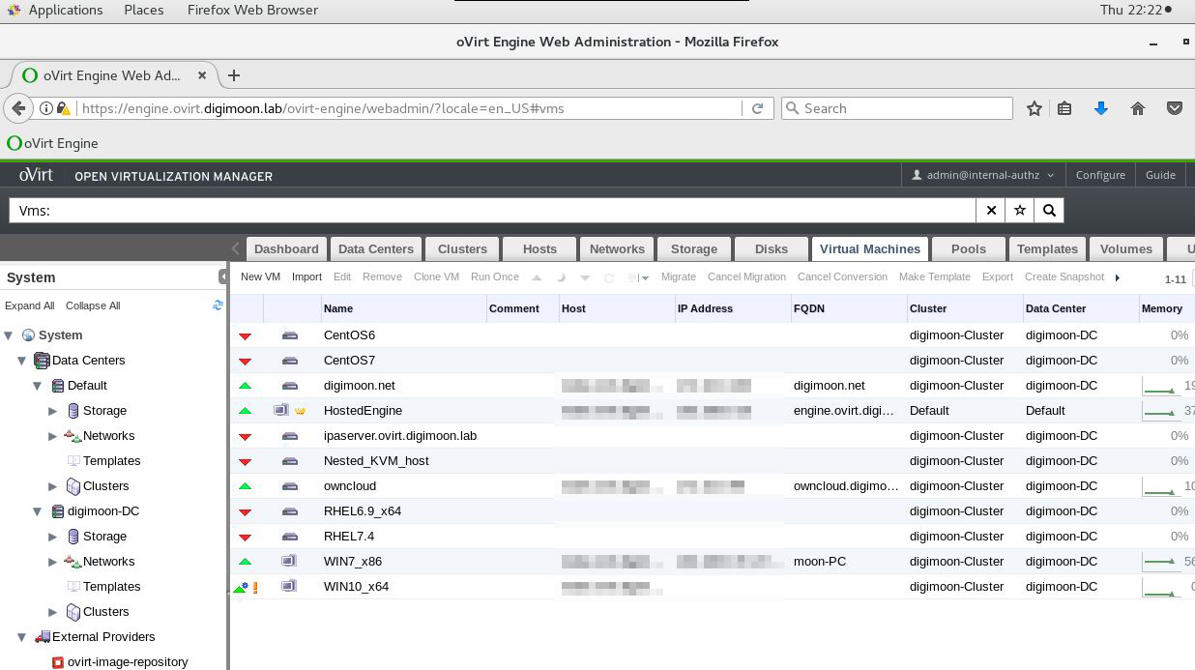Open a new browser tab with plus
Screen dimensions: 1195x670
click(233, 75)
